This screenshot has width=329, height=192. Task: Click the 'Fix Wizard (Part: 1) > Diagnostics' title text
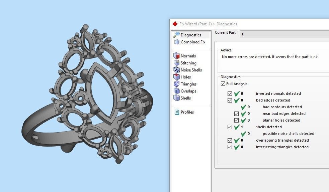(x=208, y=24)
